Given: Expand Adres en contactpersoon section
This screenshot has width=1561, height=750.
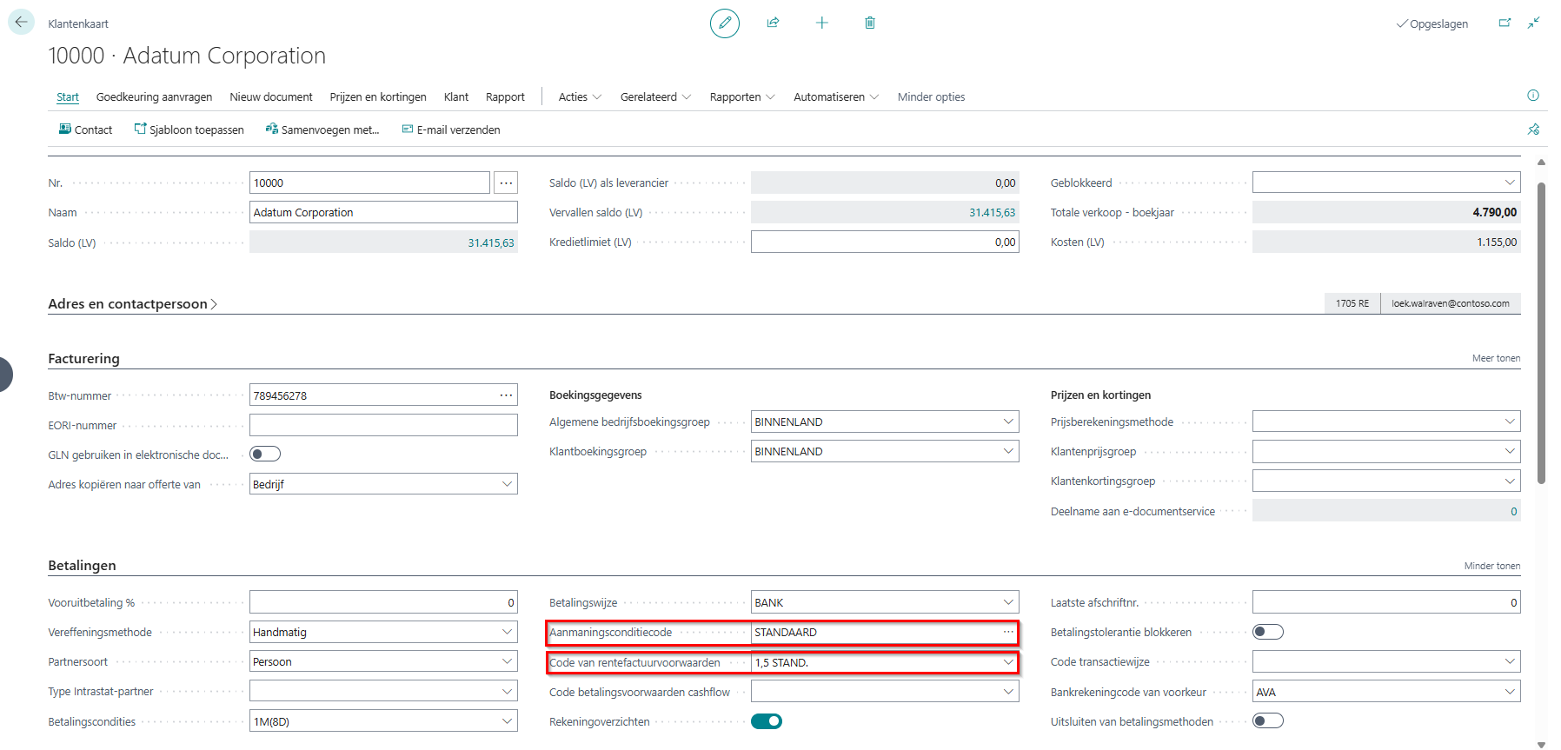Looking at the screenshot, I should tap(132, 303).
